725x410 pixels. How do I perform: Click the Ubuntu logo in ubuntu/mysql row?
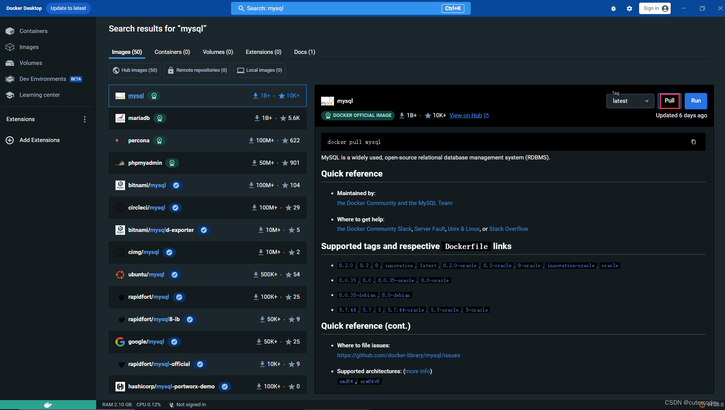tap(120, 274)
